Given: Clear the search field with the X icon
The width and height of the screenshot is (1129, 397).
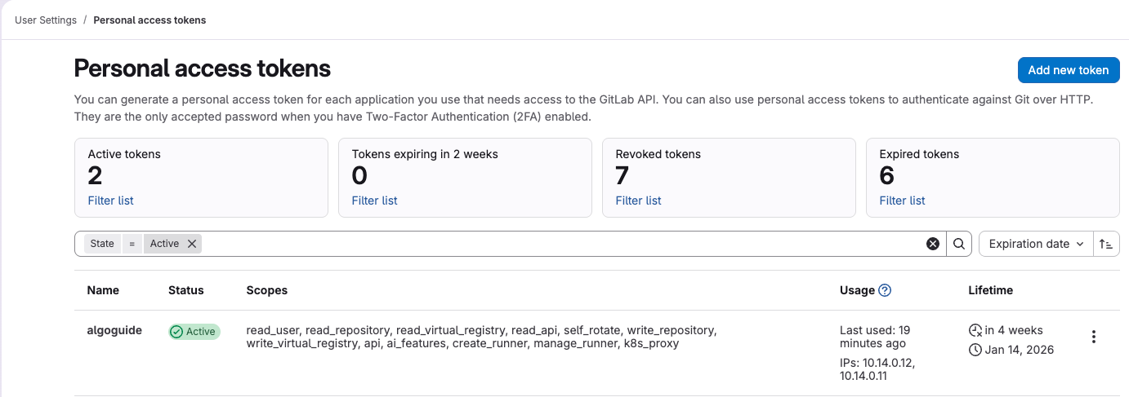Looking at the screenshot, I should (x=932, y=244).
